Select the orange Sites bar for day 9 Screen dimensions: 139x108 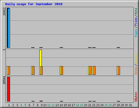click(42, 70)
